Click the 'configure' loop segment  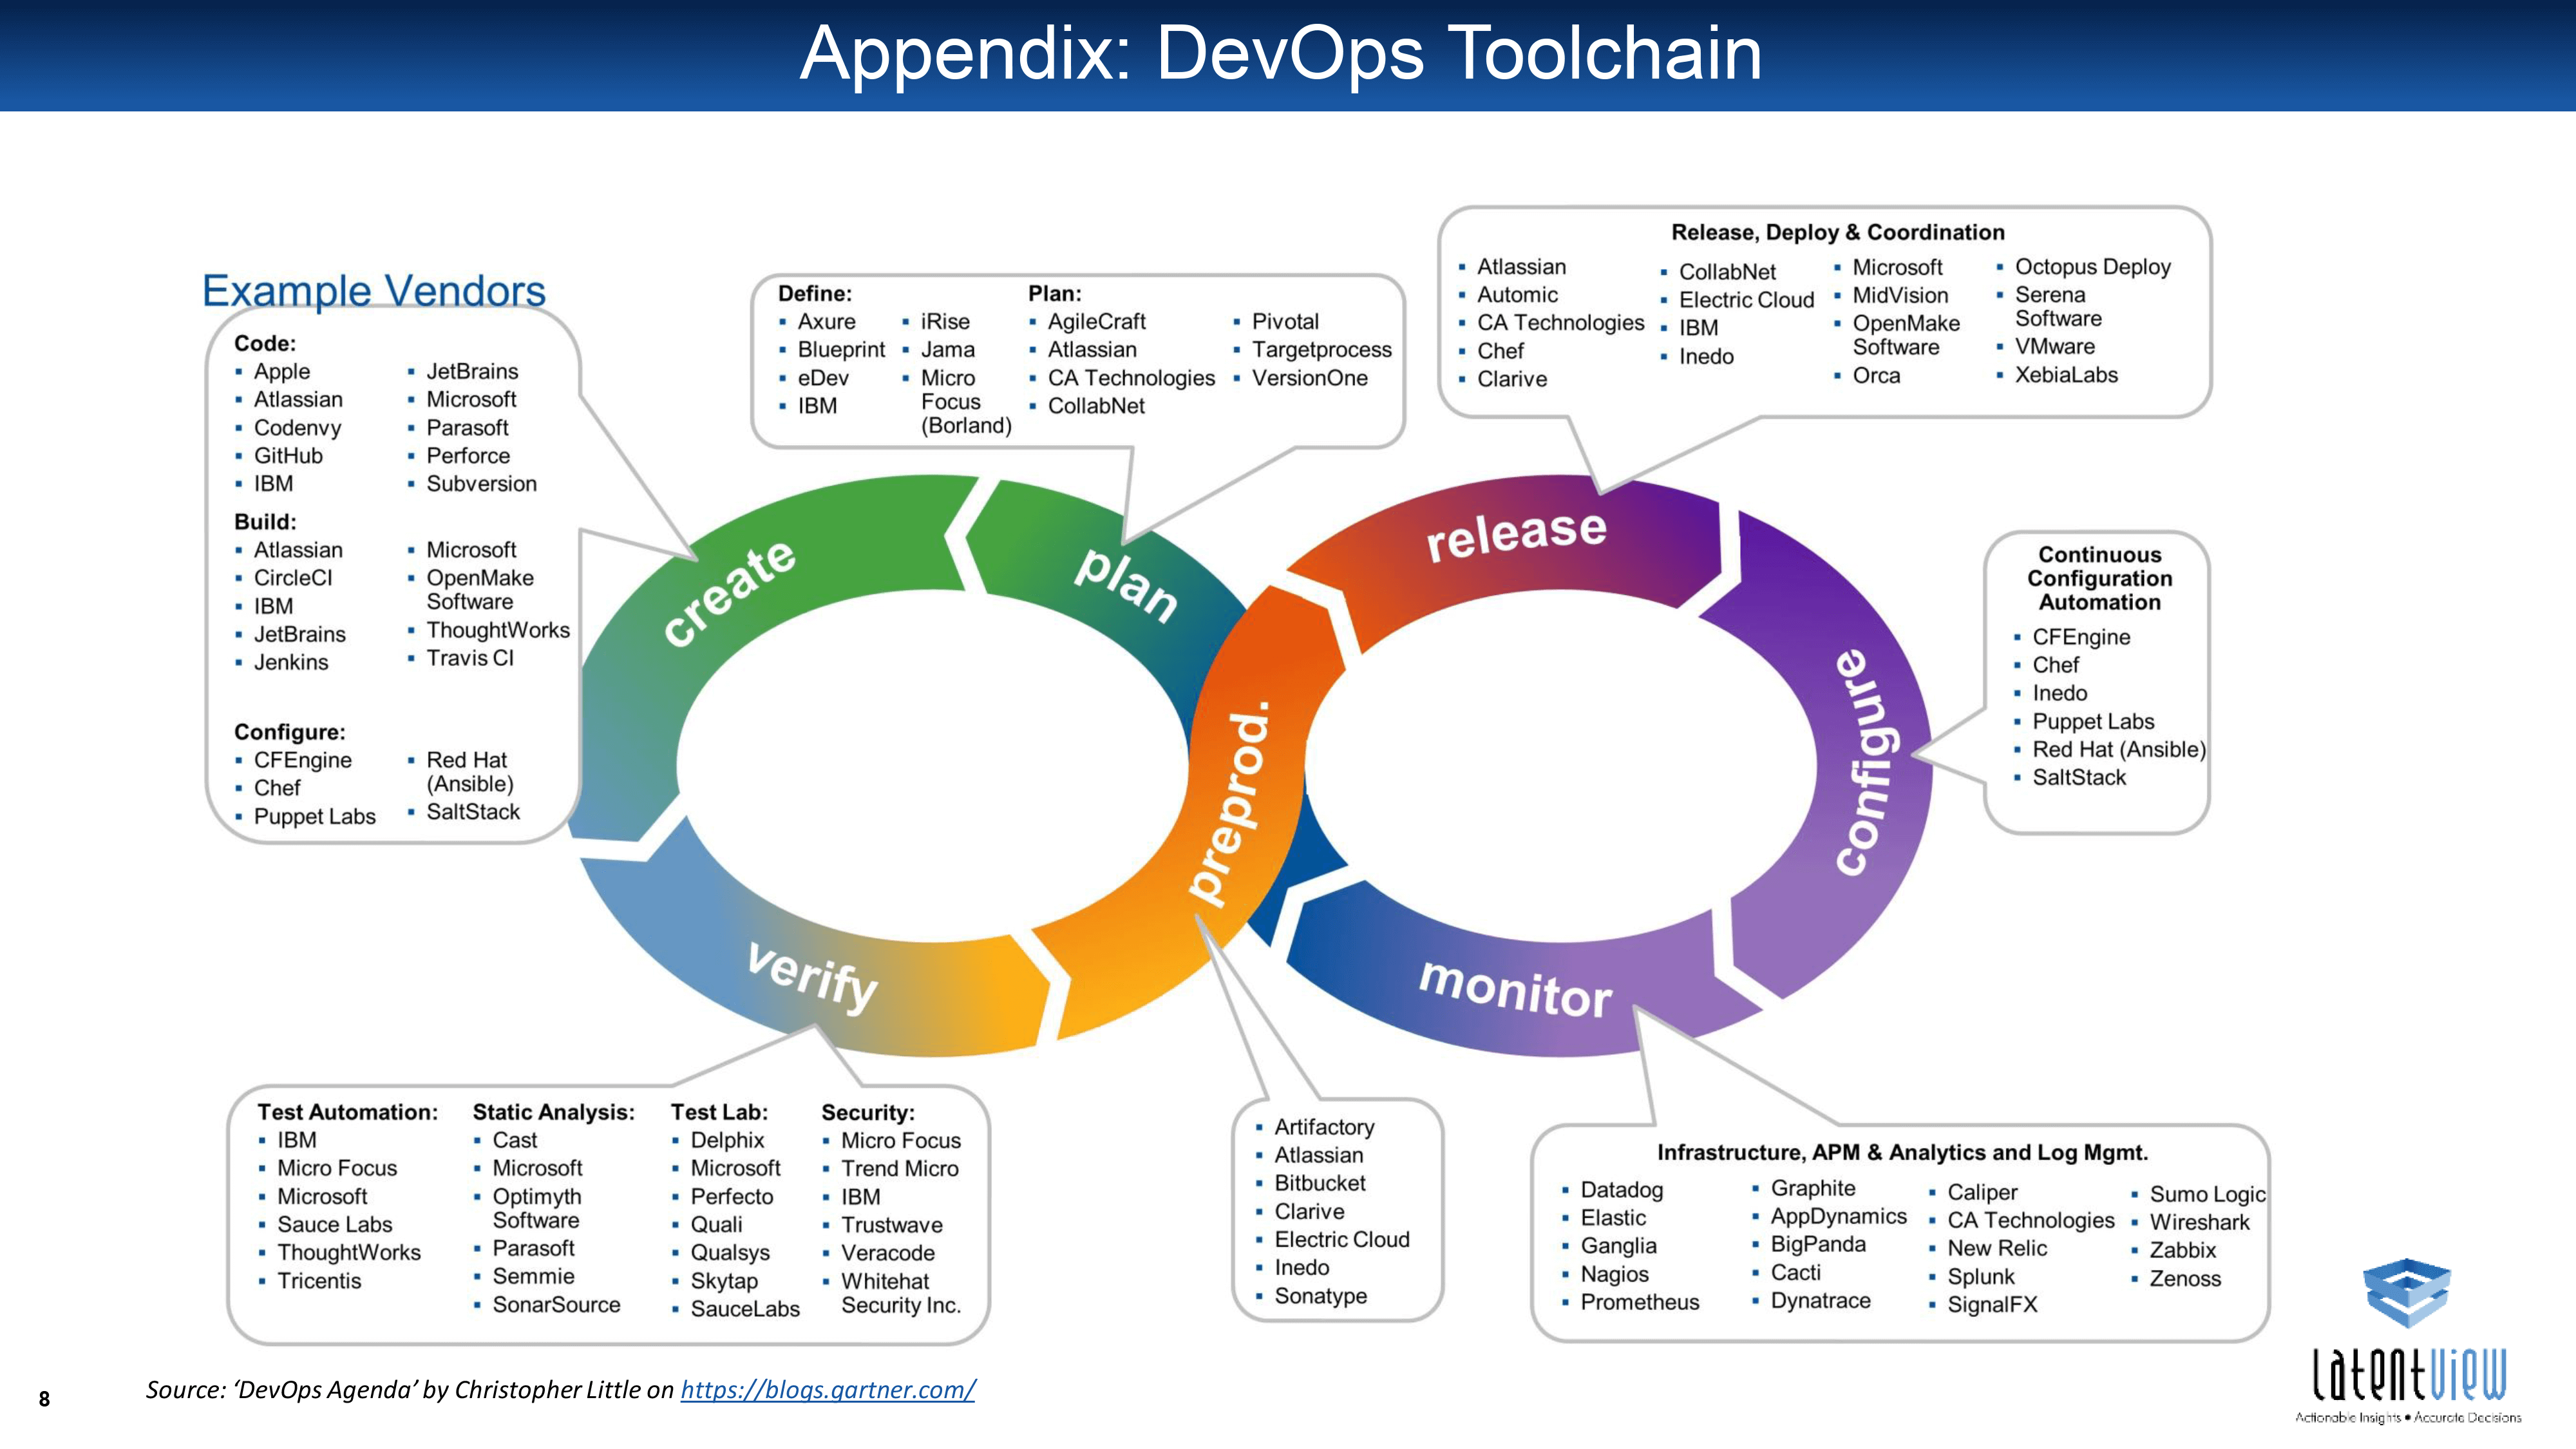coord(1866,762)
